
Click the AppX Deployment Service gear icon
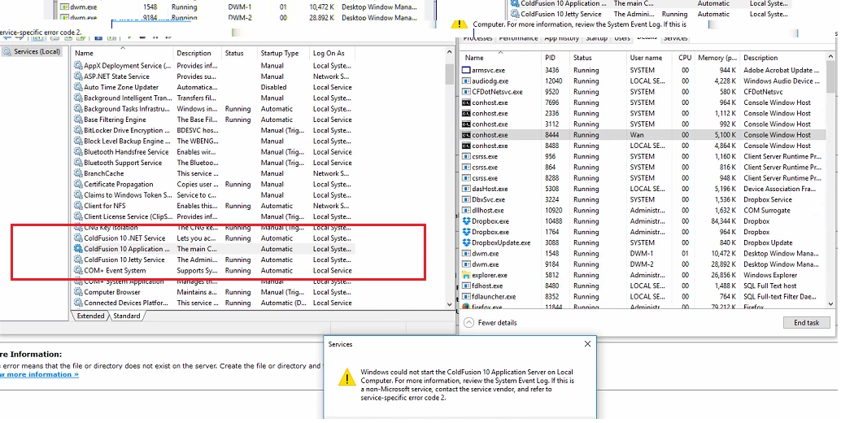click(x=78, y=66)
